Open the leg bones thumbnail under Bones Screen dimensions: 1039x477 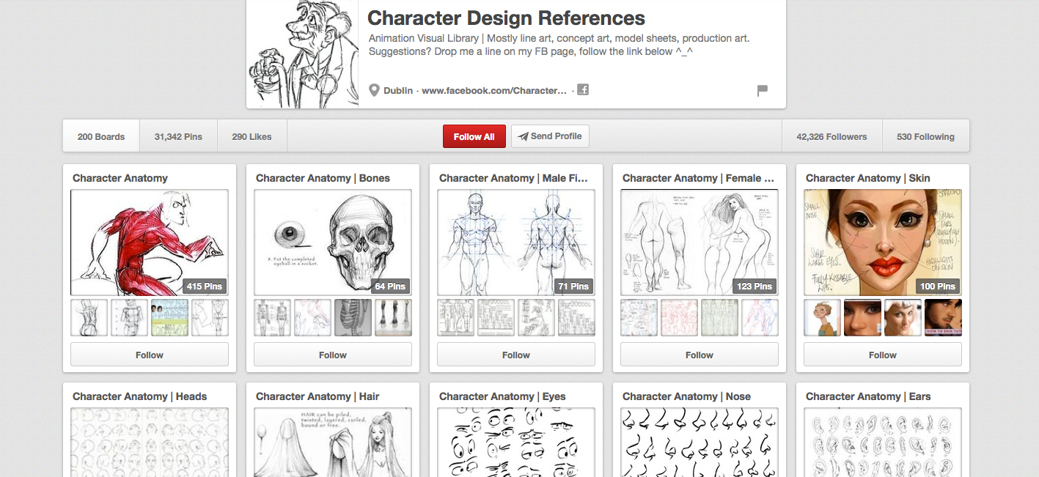pyautogui.click(x=394, y=317)
